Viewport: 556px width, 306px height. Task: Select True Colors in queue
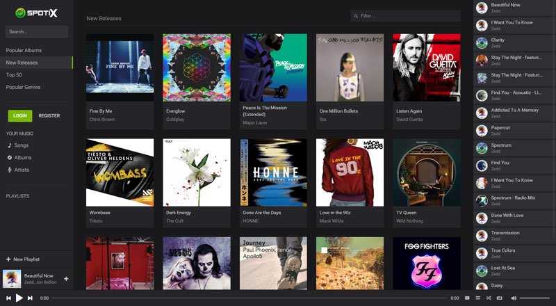(514, 253)
